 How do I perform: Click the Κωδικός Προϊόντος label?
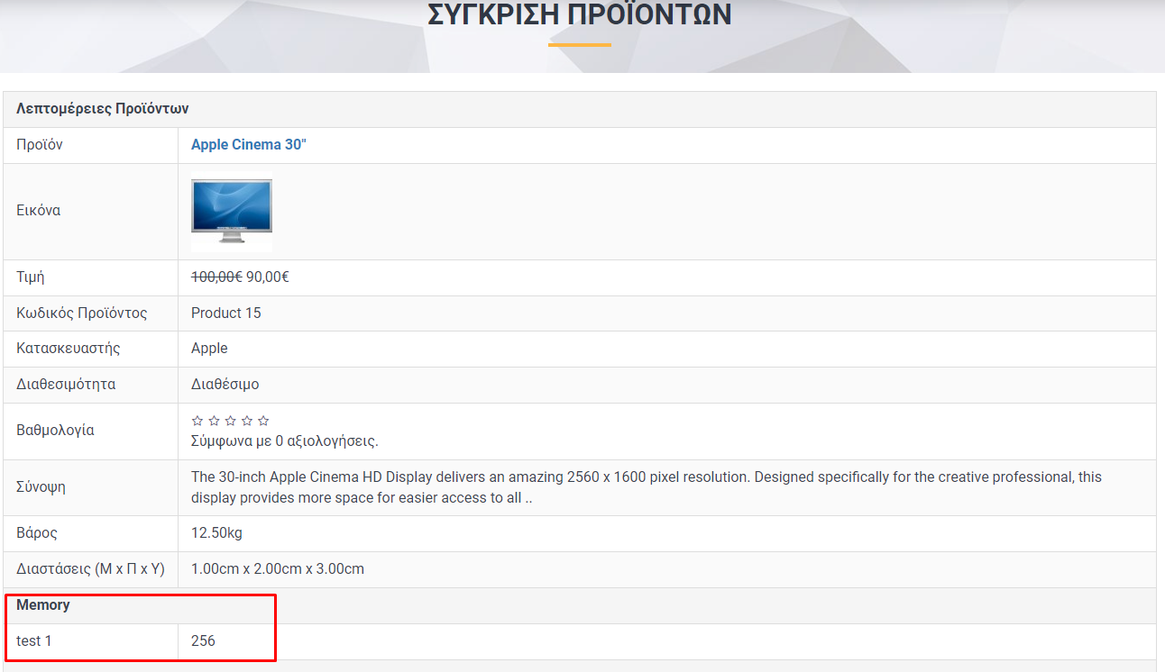point(82,313)
